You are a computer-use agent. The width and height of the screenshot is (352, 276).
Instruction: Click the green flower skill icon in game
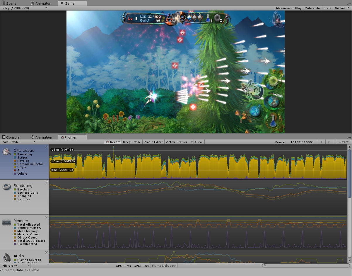point(273,80)
